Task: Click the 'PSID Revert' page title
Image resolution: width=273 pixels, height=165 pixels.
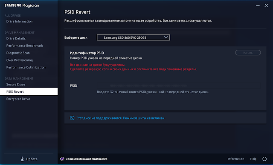Action: (77, 12)
